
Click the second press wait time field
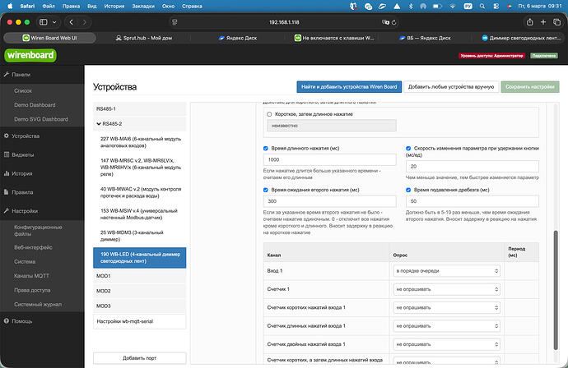[x=329, y=201]
